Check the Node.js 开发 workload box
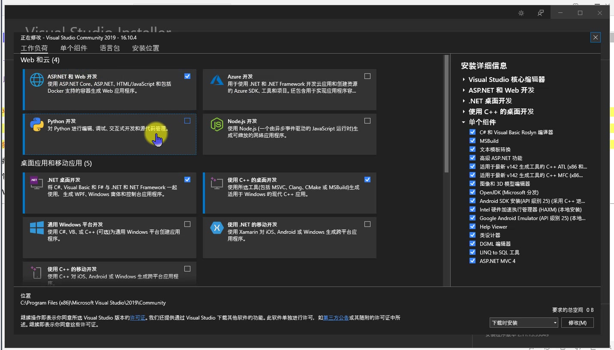The height and width of the screenshot is (350, 614). 367,121
